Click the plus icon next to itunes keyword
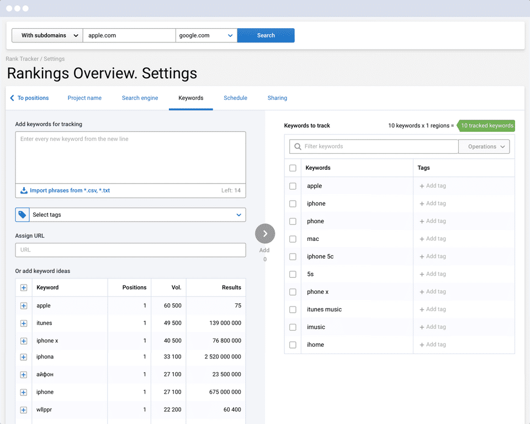The width and height of the screenshot is (530, 424). (x=24, y=323)
